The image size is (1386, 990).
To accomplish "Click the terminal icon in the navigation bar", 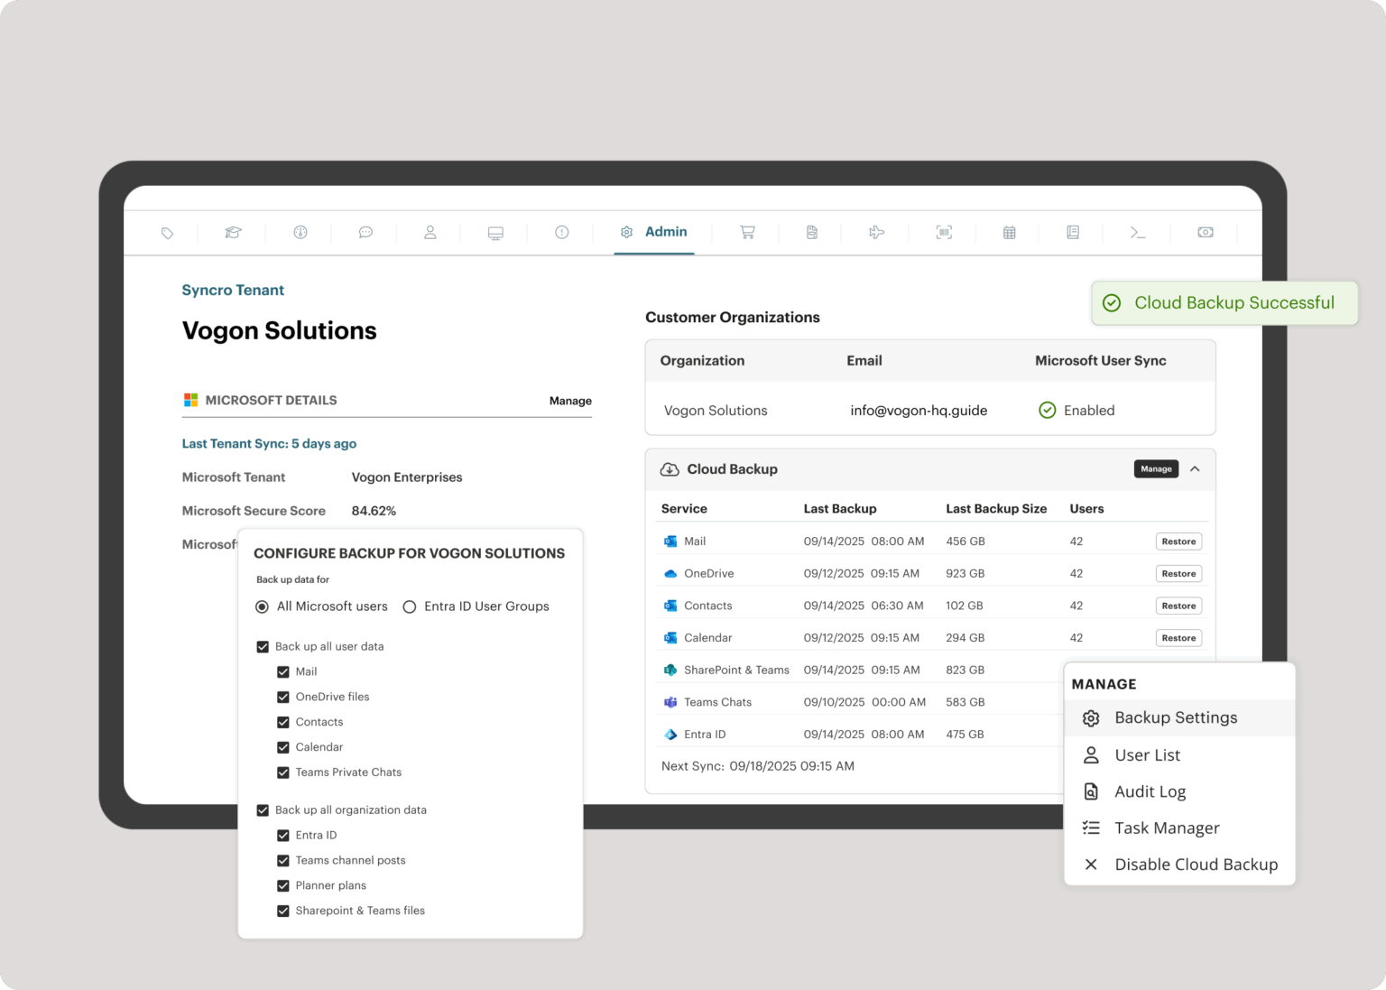I will 1138,232.
